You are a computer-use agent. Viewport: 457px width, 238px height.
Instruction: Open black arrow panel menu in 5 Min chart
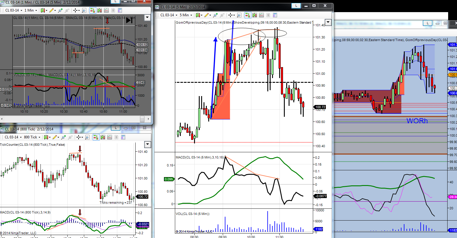click(328, 22)
